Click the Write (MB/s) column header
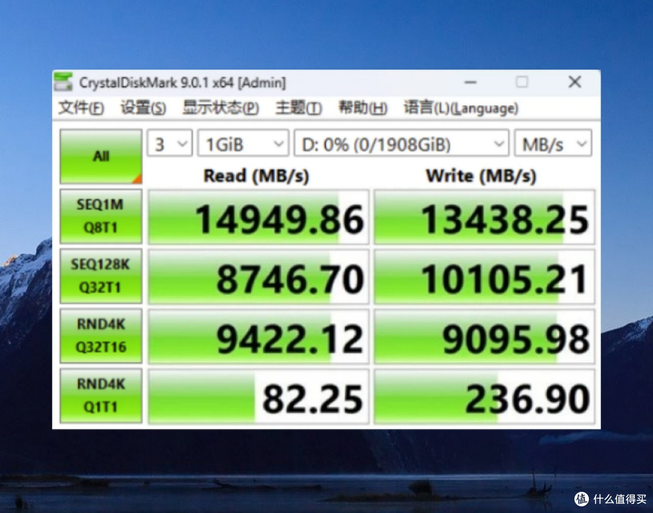Screen dimensions: 653x513 pyautogui.click(x=481, y=176)
